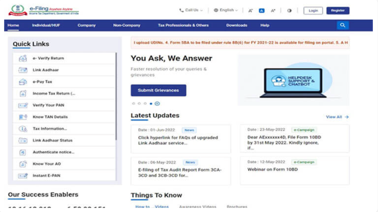Select the first carousel dot
The height and width of the screenshot is (212, 378).
(133, 104)
